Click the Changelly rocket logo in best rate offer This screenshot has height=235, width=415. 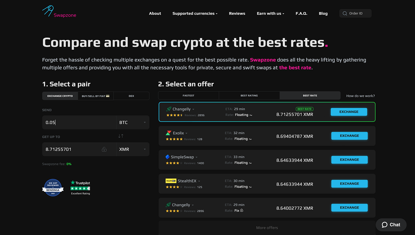(x=169, y=109)
